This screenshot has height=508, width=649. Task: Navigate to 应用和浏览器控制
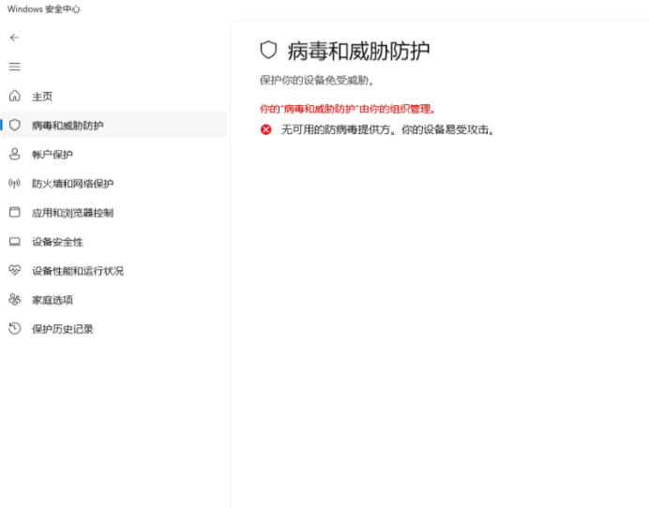click(x=113, y=213)
